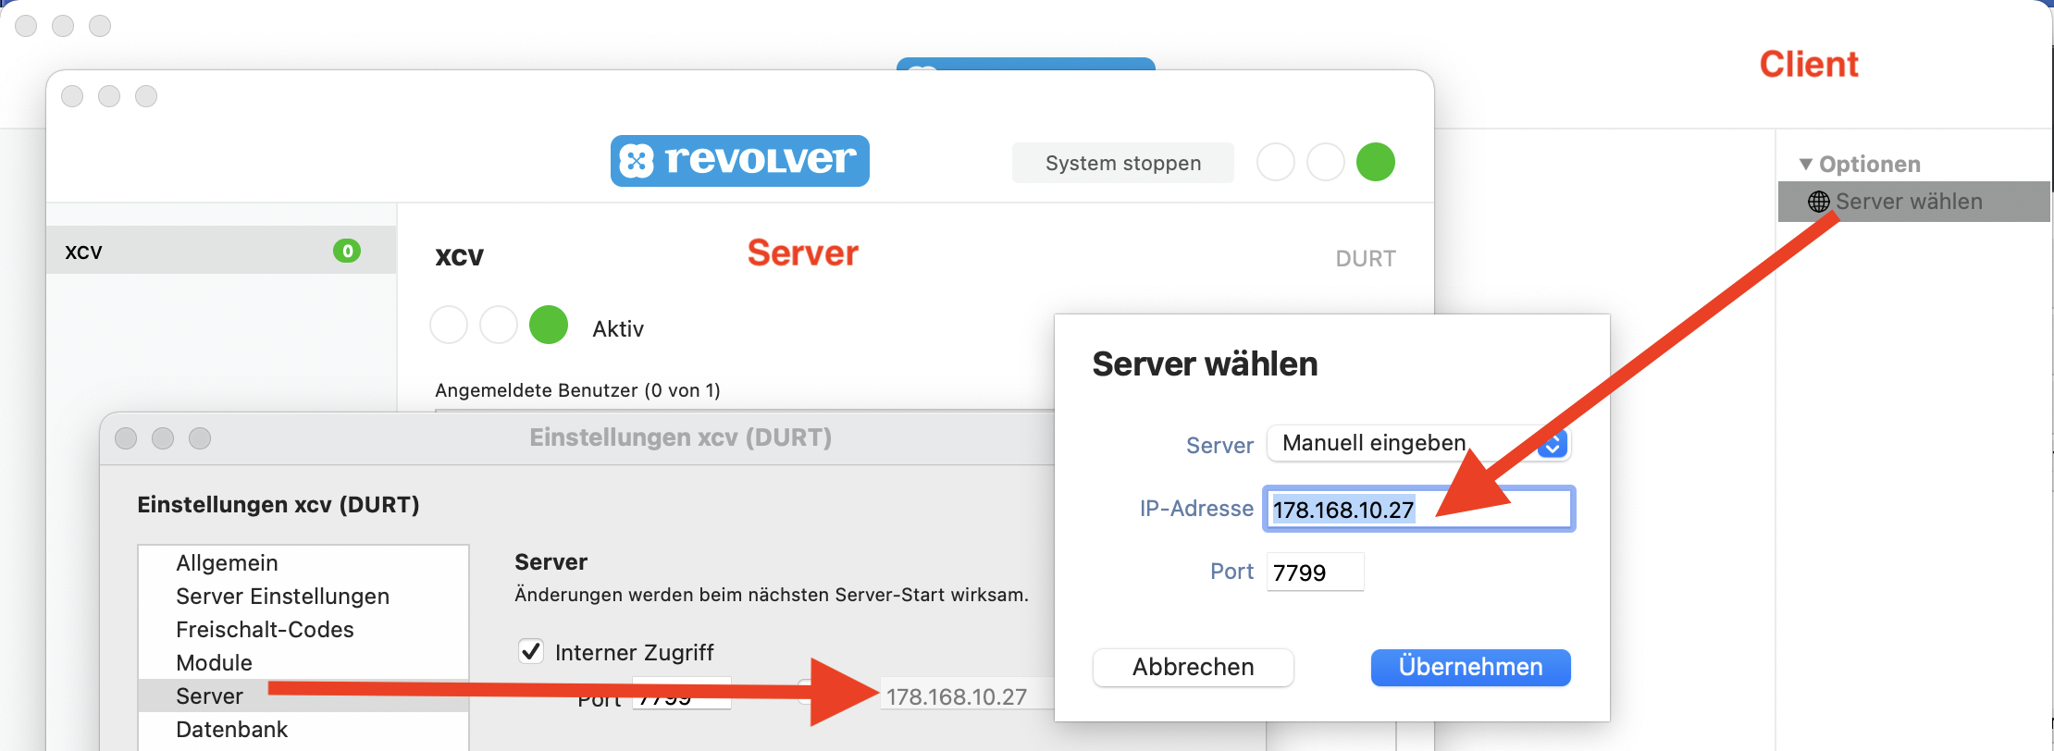This screenshot has height=751, width=2054.
Task: Select Server wählen in the Optionen list
Action: tap(1908, 202)
